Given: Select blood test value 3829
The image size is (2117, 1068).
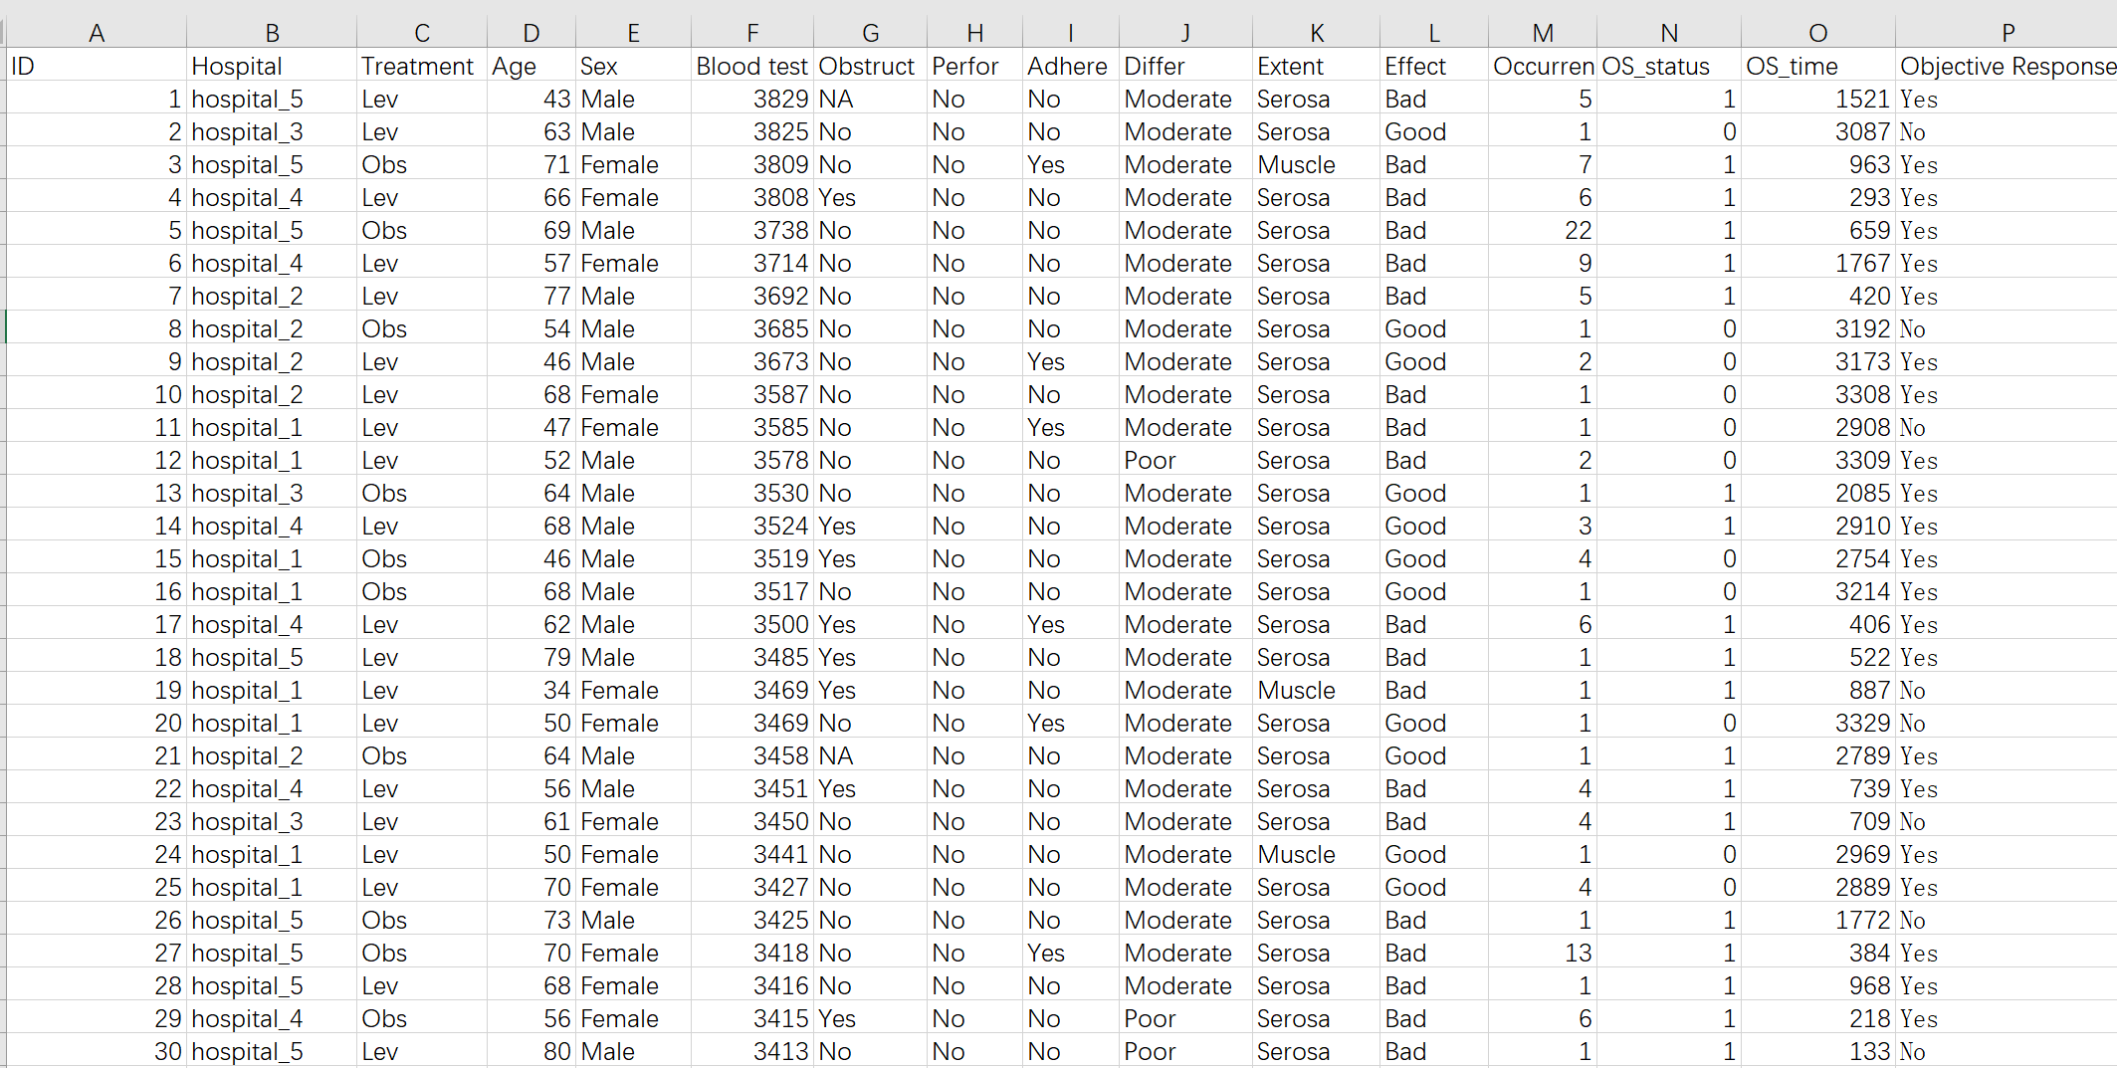Looking at the screenshot, I should [x=752, y=99].
